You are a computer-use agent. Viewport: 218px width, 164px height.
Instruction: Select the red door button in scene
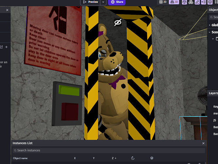tap(70, 112)
